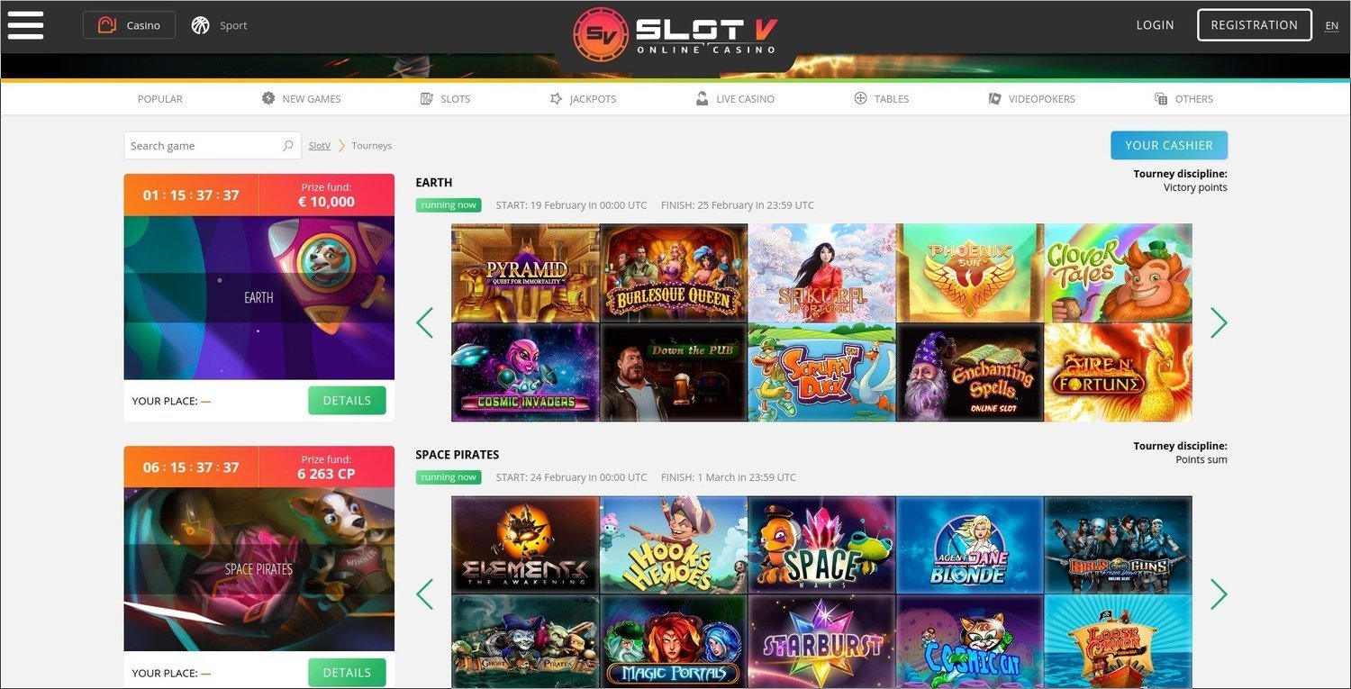Image resolution: width=1351 pixels, height=689 pixels.
Task: Open the EN language selector
Action: [x=1331, y=25]
